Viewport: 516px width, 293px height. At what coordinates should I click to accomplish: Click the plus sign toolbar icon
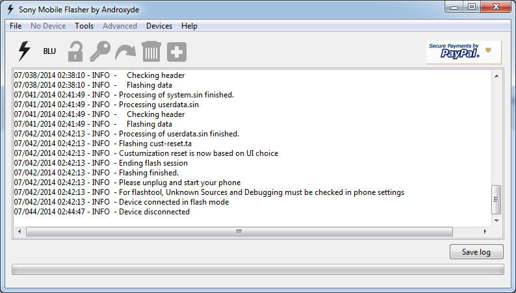[177, 51]
